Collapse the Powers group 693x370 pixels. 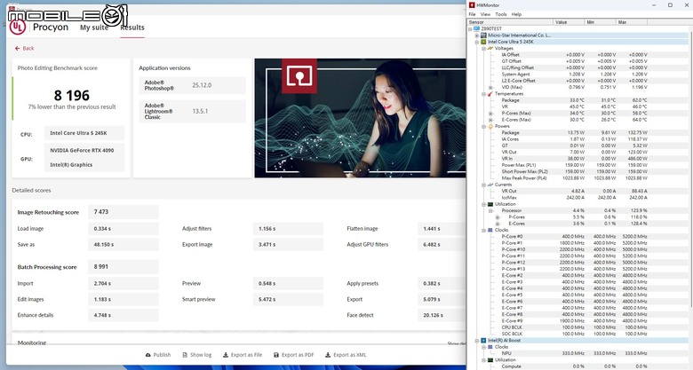(x=483, y=126)
